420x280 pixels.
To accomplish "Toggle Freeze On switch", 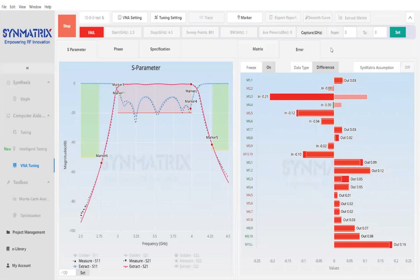I will [x=269, y=67].
